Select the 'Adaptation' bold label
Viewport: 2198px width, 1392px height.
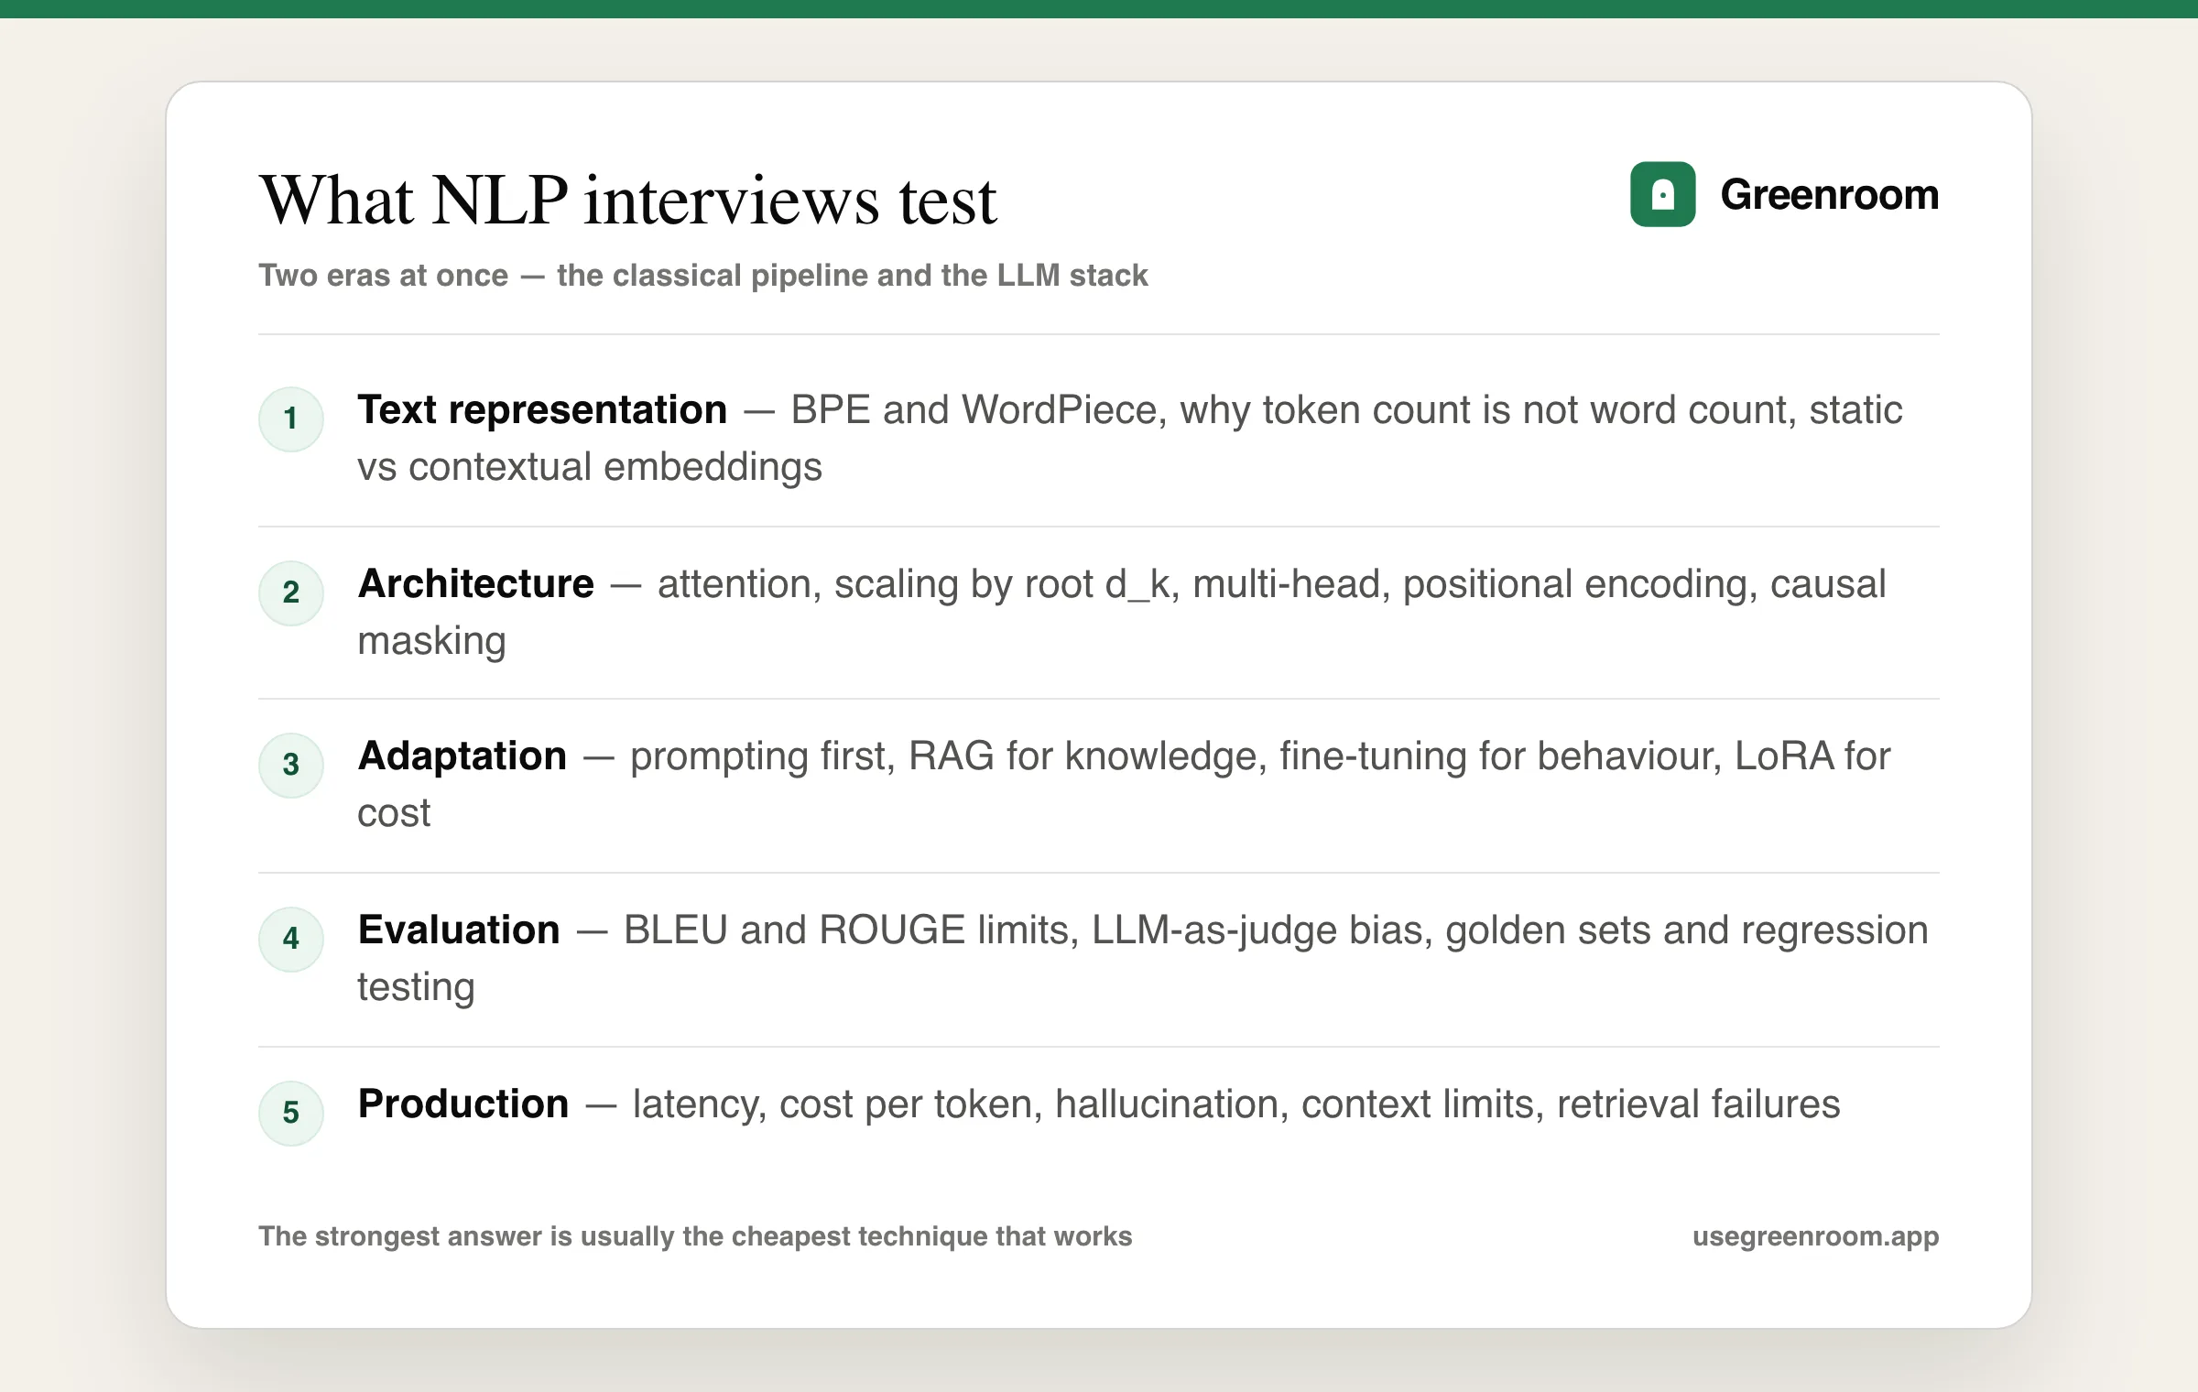(x=462, y=756)
